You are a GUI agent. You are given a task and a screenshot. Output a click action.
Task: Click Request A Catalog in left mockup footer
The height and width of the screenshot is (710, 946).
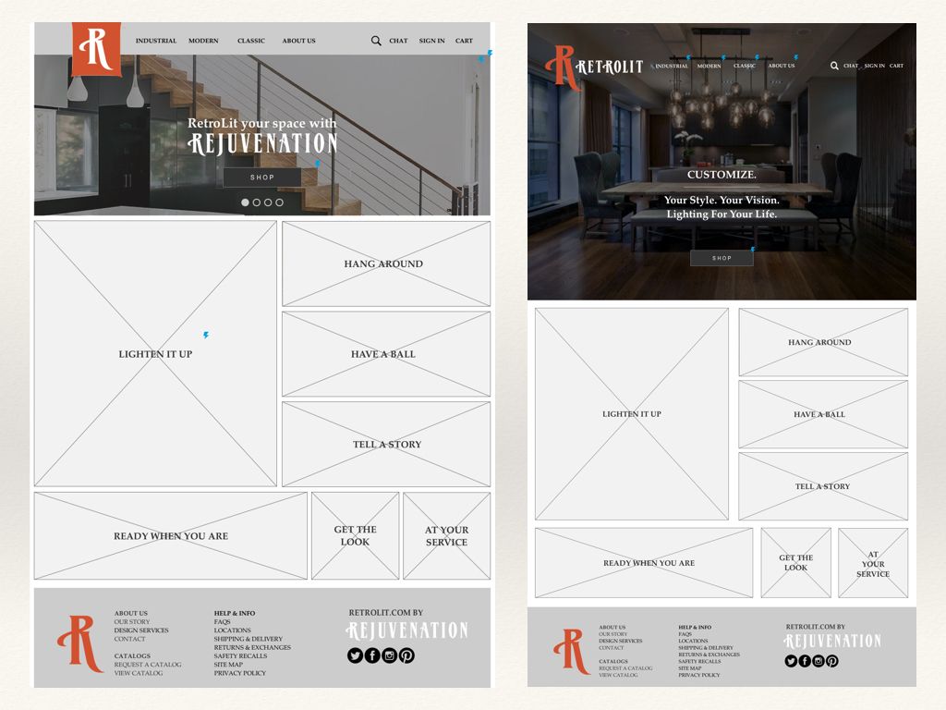pyautogui.click(x=148, y=665)
